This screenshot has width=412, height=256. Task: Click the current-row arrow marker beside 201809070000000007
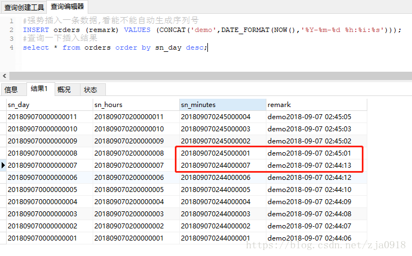point(3,166)
